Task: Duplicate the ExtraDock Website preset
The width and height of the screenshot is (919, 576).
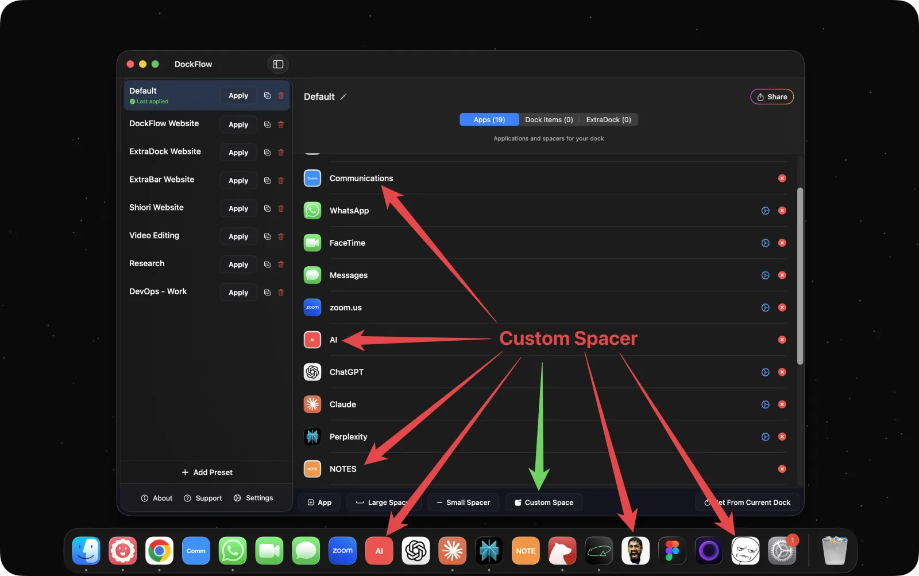Action: pyautogui.click(x=267, y=153)
